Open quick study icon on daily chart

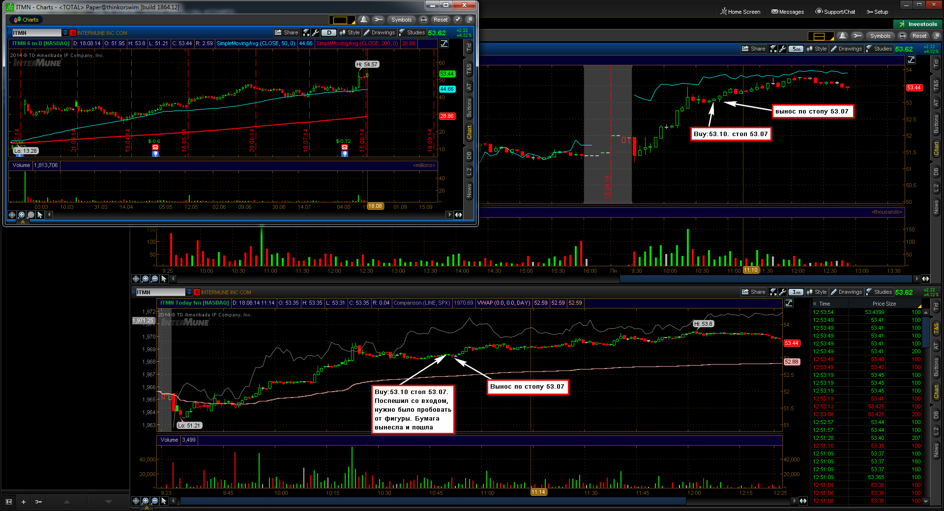tap(306, 32)
